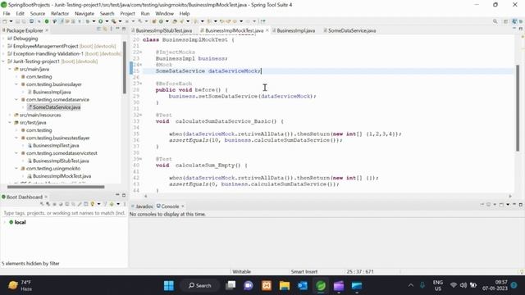Open the Window menu
Screen dimensions: 525x295
coord(164,13)
